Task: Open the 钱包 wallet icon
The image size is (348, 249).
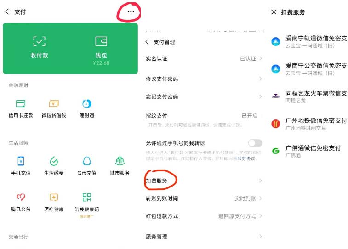Action: [101, 41]
